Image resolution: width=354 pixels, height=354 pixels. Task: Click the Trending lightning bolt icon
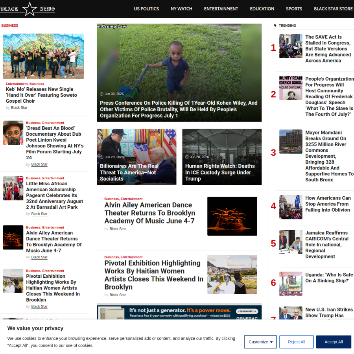click(275, 26)
